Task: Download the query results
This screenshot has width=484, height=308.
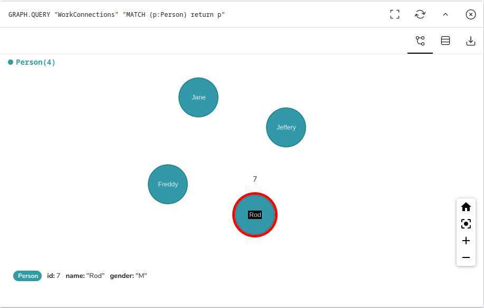Action: coord(471,41)
